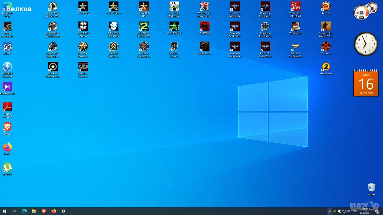Click the purple feather tray icon

pyautogui.click(x=330, y=211)
